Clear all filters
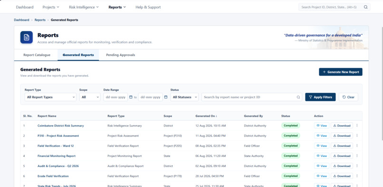The image size is (383, 187). click(348, 97)
